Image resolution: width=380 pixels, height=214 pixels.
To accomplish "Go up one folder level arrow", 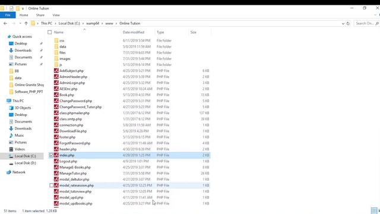I will coord(26,23).
